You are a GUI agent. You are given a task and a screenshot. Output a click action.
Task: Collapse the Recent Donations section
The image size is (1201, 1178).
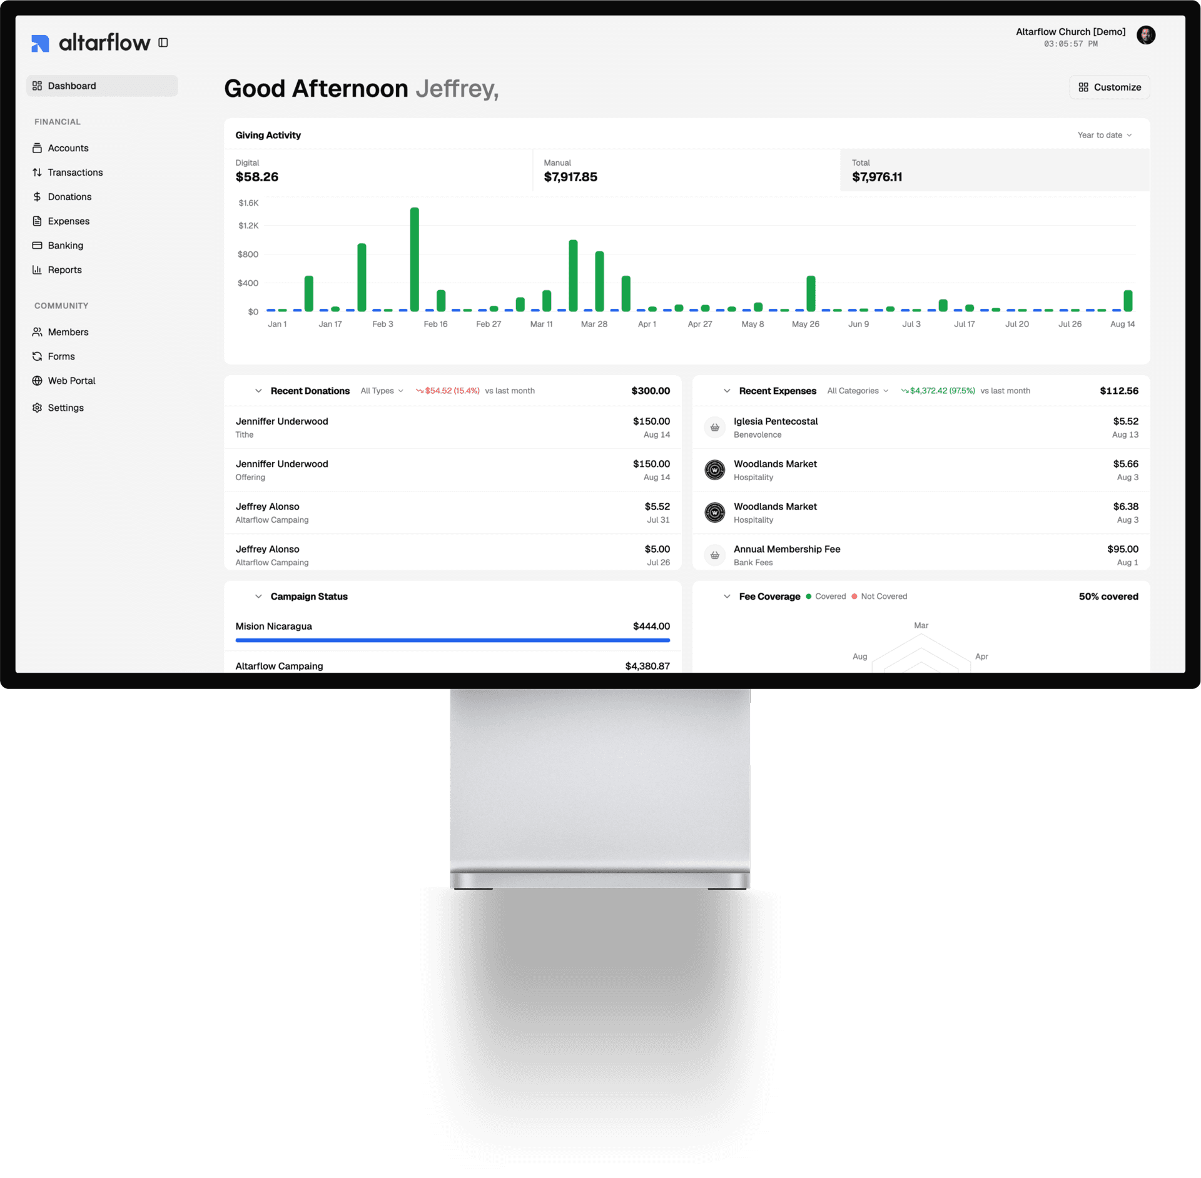click(x=258, y=391)
